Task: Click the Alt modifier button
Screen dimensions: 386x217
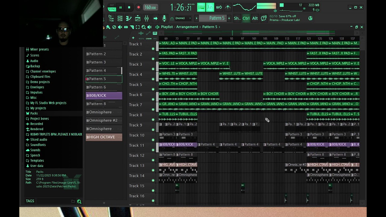Action: tap(255, 18)
